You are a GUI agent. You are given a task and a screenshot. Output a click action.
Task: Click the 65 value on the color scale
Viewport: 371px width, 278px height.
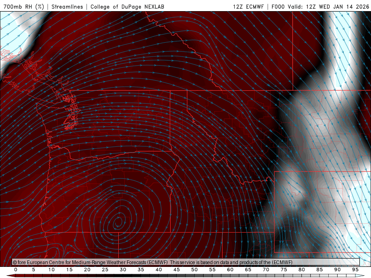pos(248,270)
